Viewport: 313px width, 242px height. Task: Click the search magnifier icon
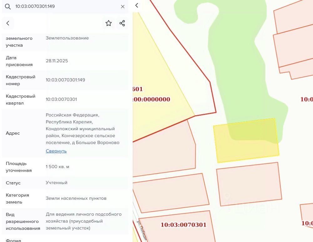pos(8,7)
